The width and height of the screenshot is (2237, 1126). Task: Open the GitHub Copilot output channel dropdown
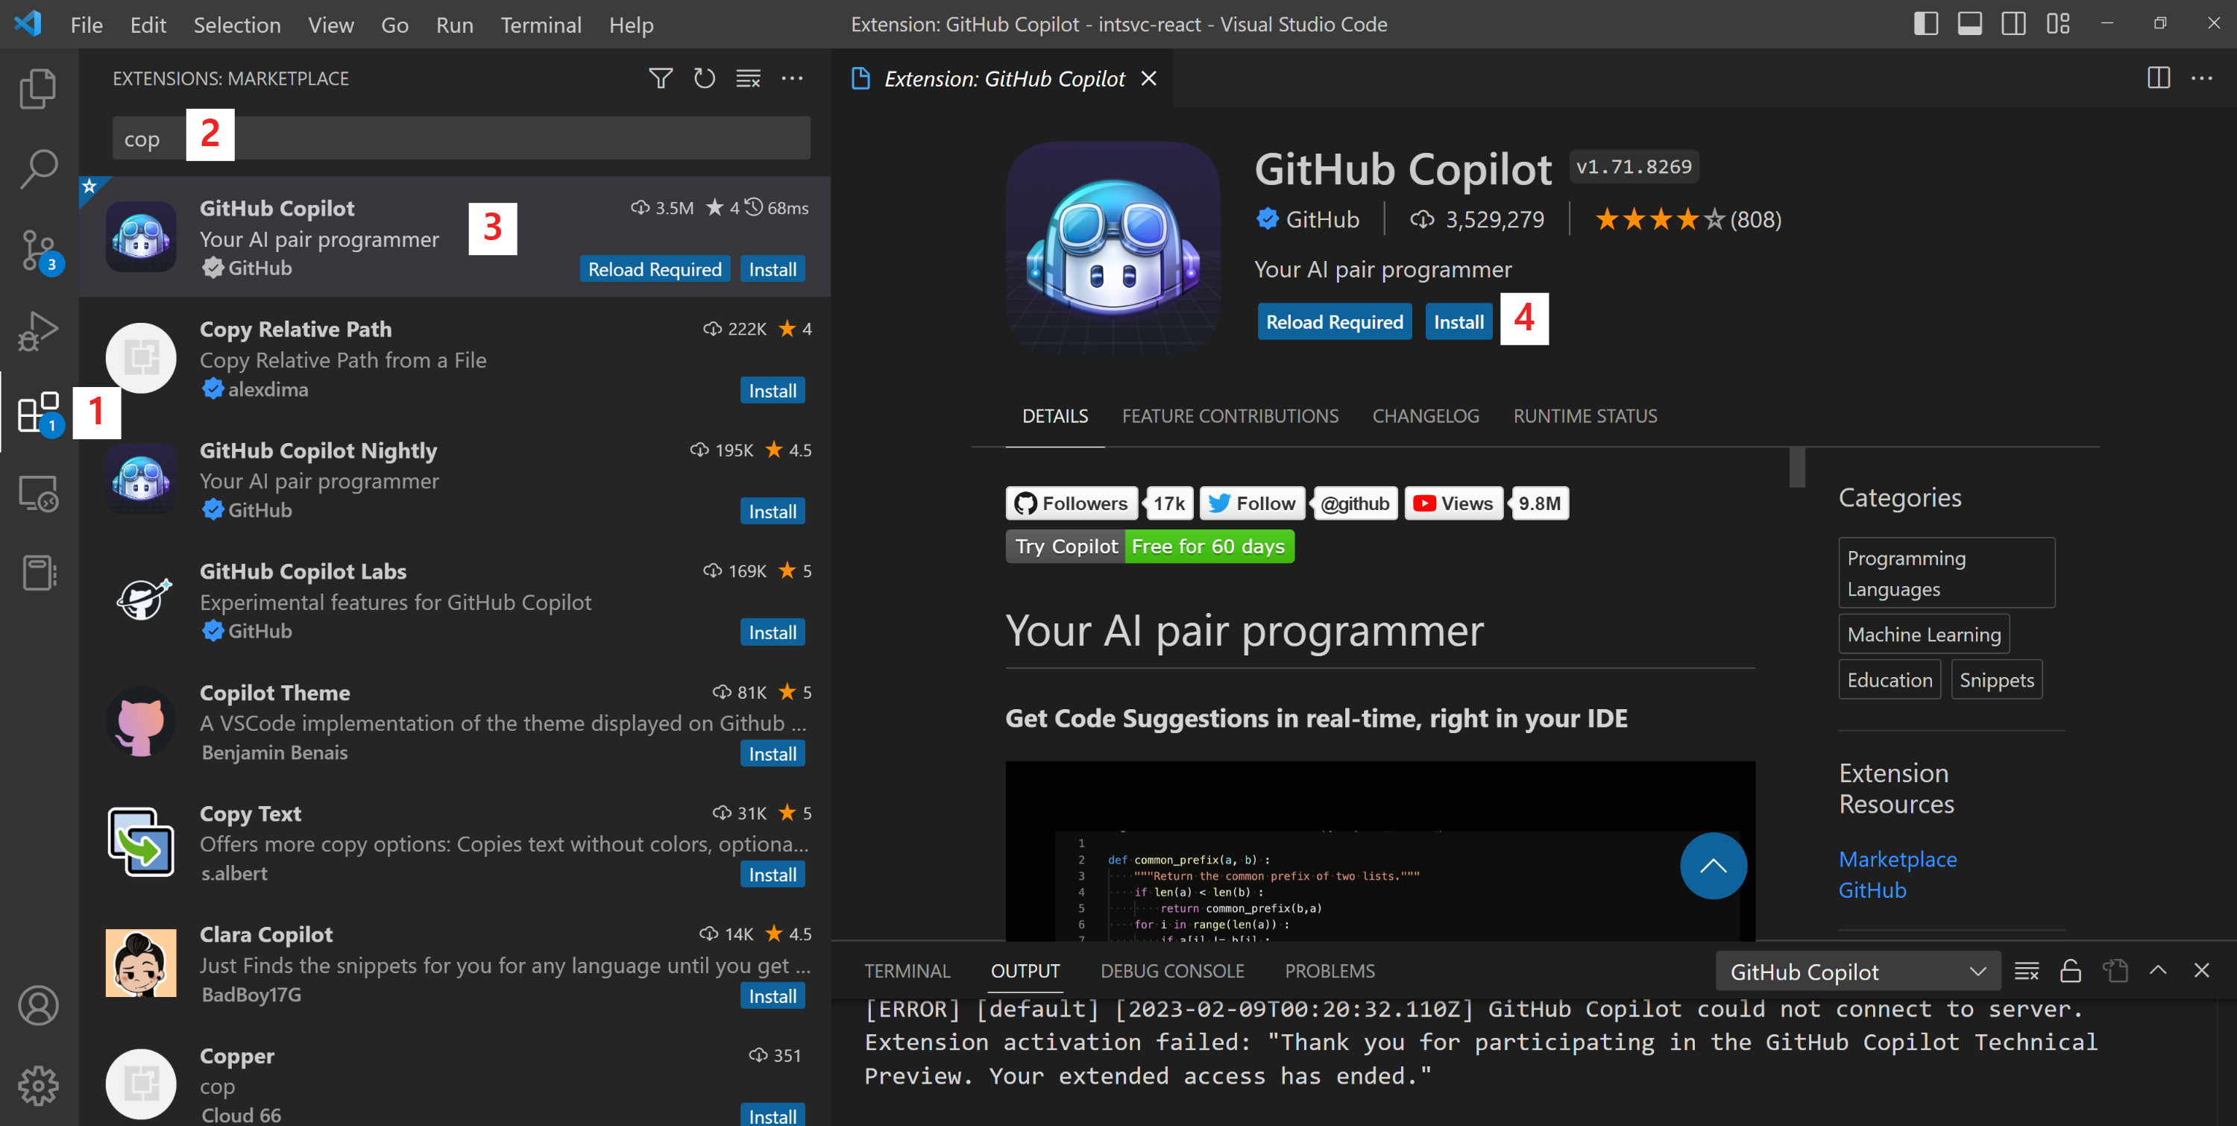[x=1857, y=972]
